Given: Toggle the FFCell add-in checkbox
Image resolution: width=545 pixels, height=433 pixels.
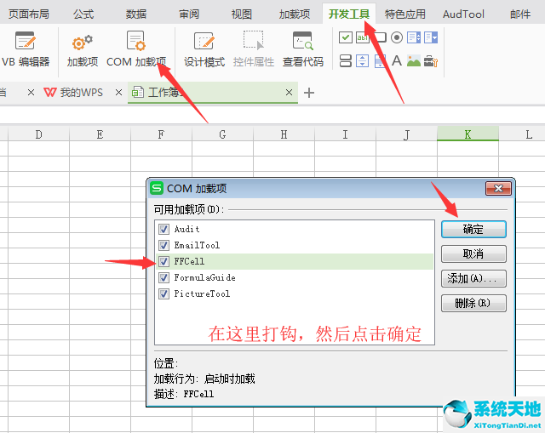Looking at the screenshot, I should coord(163,261).
